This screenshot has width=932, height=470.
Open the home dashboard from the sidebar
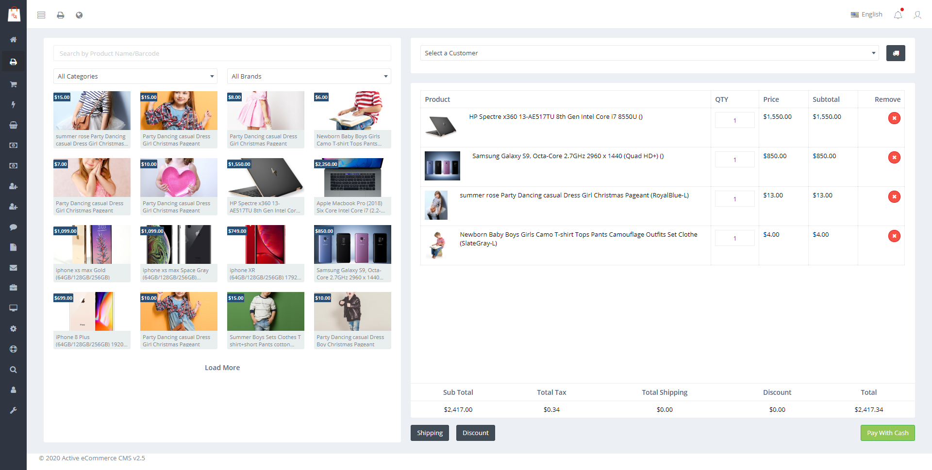pos(13,40)
